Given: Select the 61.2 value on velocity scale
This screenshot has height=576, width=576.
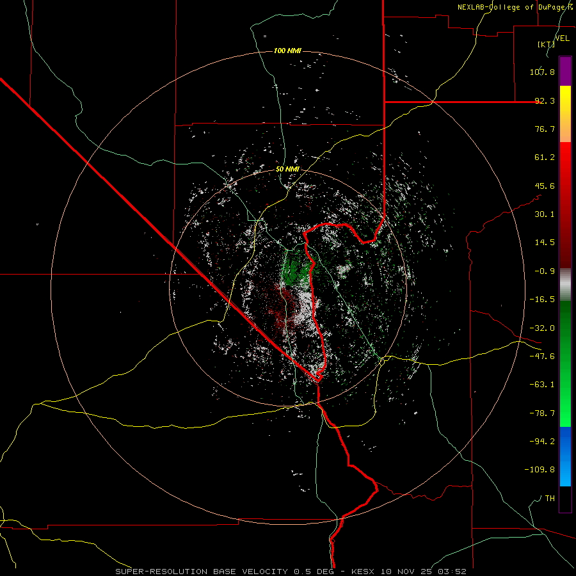Looking at the screenshot, I should point(545,157).
